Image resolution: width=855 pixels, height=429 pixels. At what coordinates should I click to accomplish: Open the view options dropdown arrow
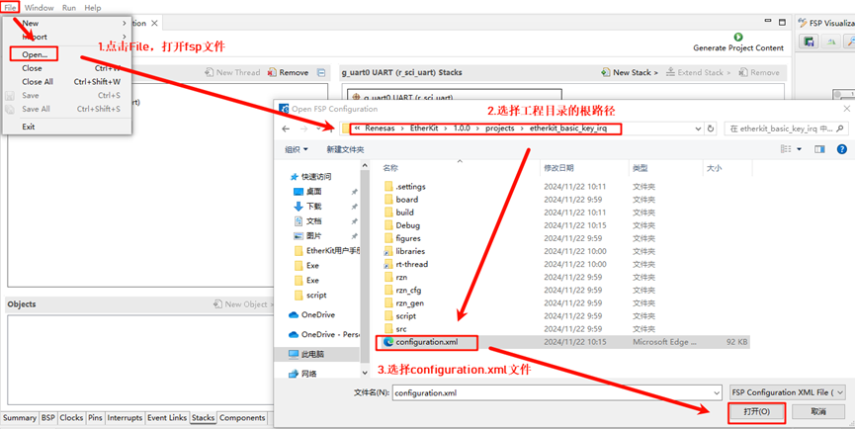(800, 149)
